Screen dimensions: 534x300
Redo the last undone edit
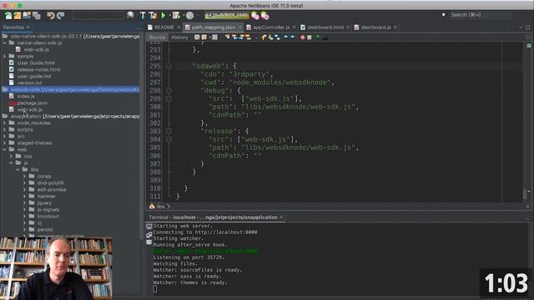[x=61, y=15]
